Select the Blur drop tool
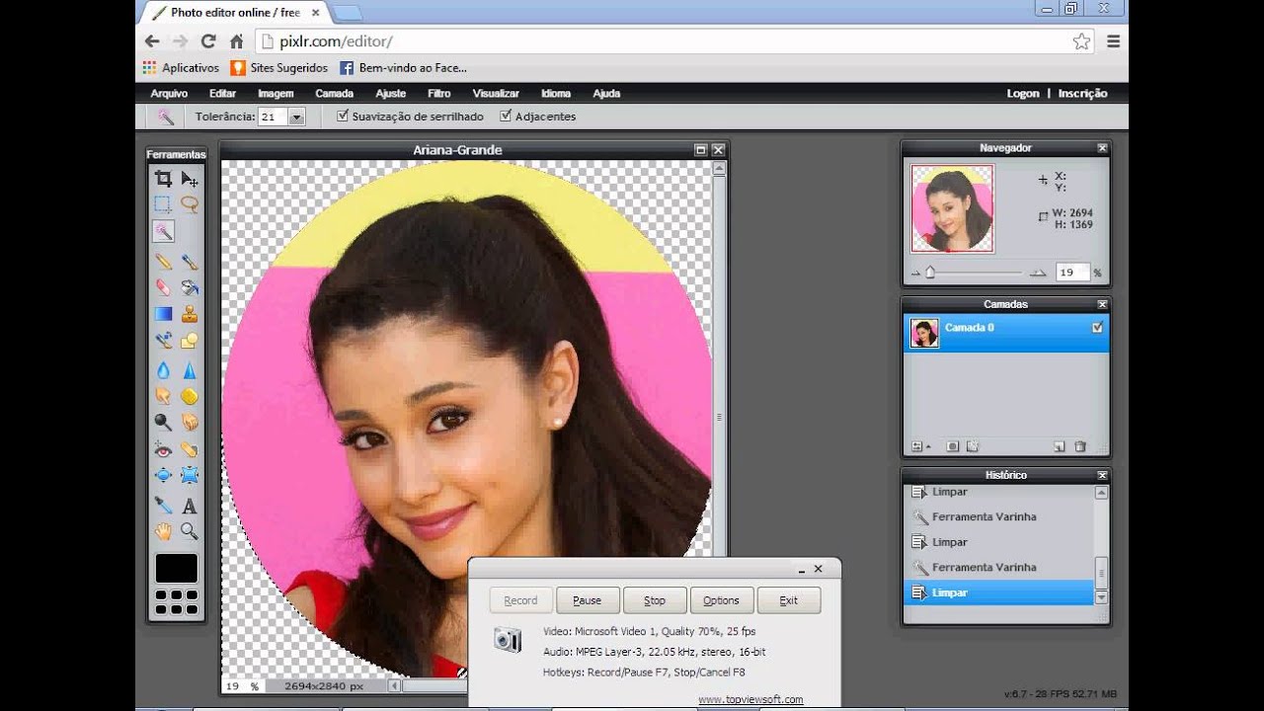The height and width of the screenshot is (711, 1264). pos(163,370)
